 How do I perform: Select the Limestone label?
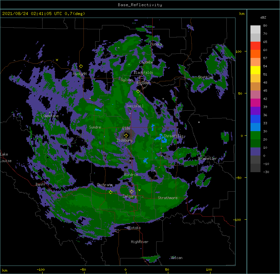(50, 116)
